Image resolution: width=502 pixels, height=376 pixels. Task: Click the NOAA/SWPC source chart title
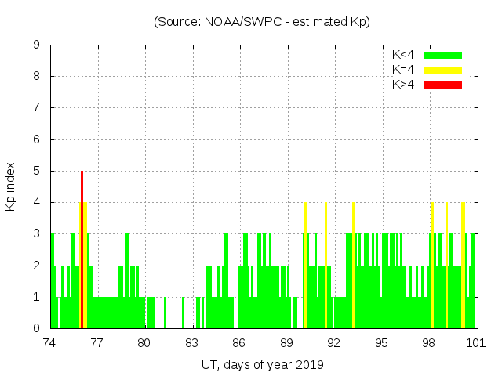click(x=262, y=22)
